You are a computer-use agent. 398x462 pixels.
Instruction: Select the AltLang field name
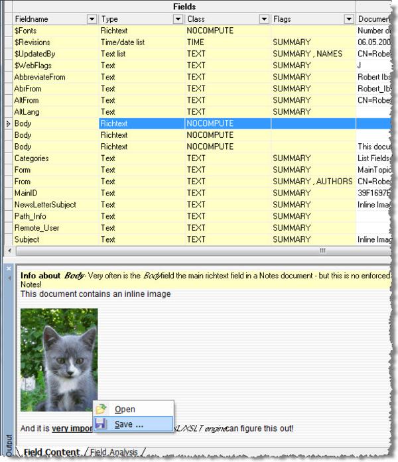pos(27,112)
